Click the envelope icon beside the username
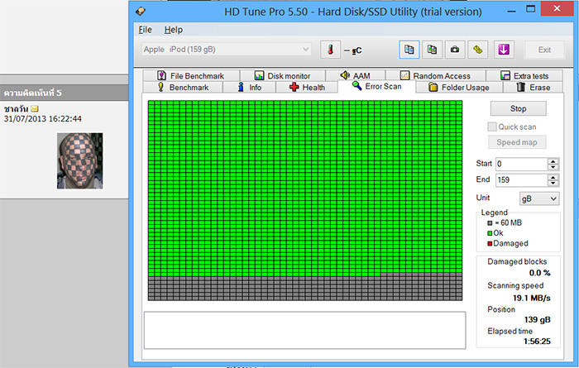Image resolution: width=579 pixels, height=368 pixels. tap(35, 108)
